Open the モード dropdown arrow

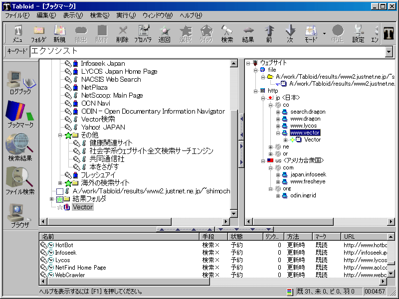324,33
